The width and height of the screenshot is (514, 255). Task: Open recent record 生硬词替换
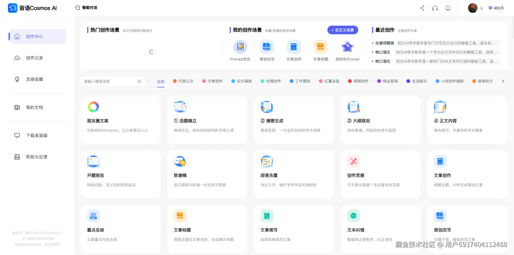436,43
